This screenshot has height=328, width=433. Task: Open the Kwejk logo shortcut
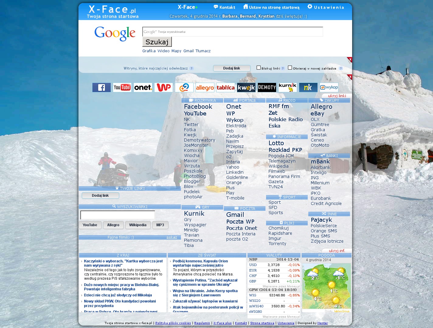[x=246, y=87]
